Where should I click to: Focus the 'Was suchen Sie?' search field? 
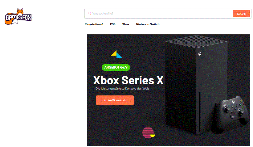[x=158, y=14]
